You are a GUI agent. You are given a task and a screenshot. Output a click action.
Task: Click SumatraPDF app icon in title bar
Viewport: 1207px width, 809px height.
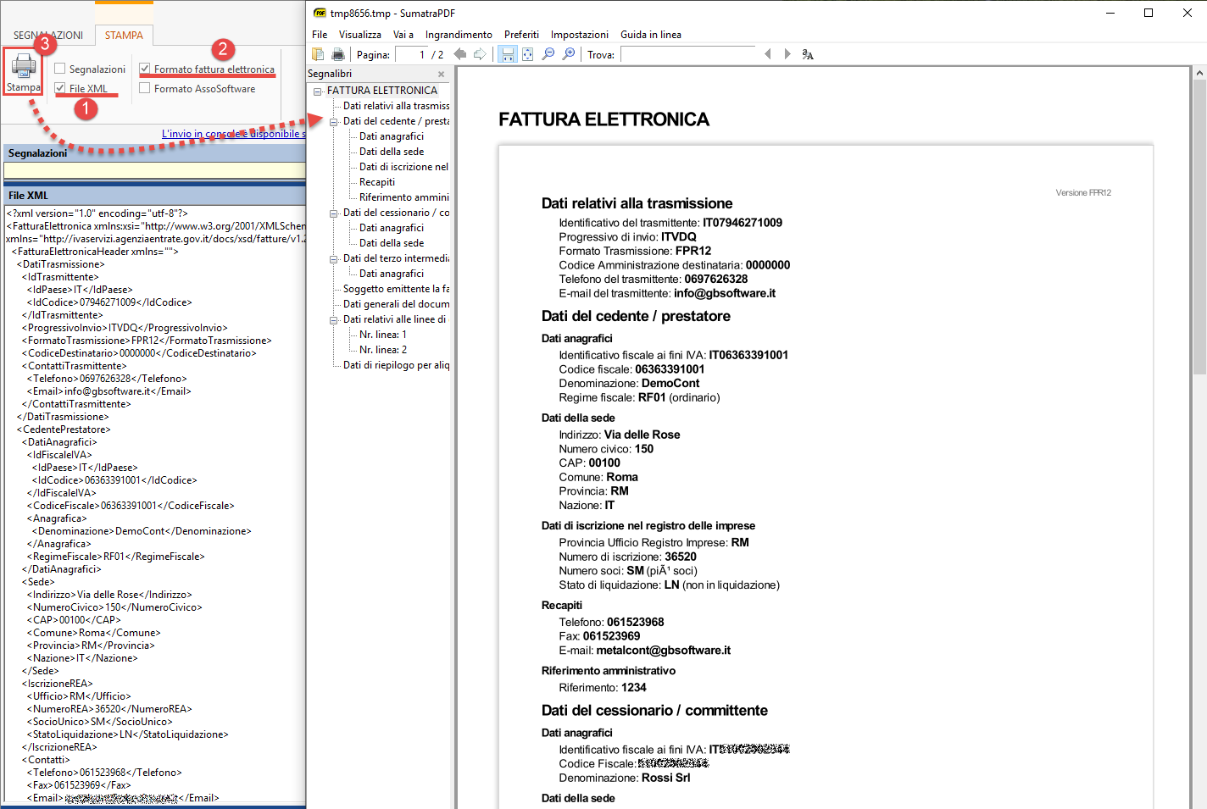320,13
